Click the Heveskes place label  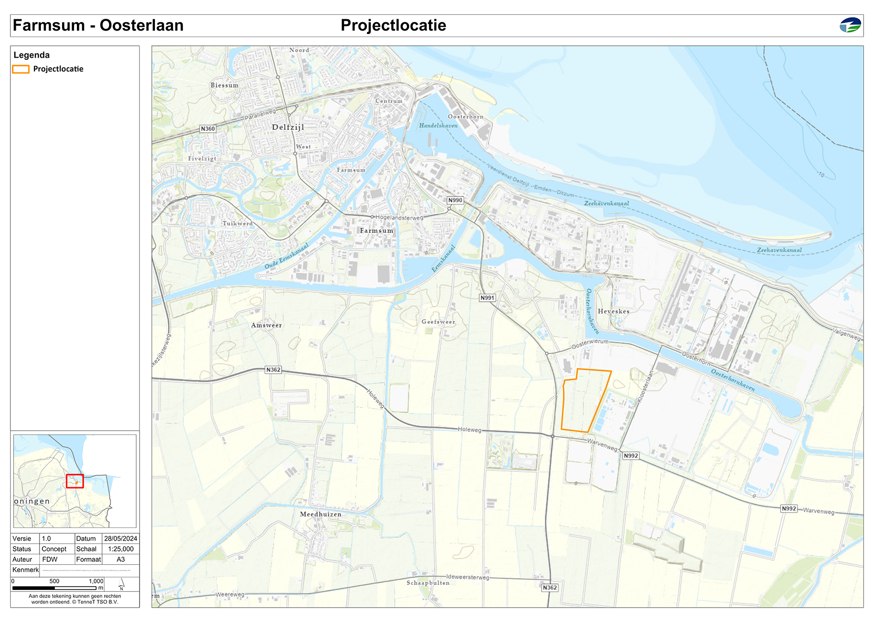click(614, 311)
